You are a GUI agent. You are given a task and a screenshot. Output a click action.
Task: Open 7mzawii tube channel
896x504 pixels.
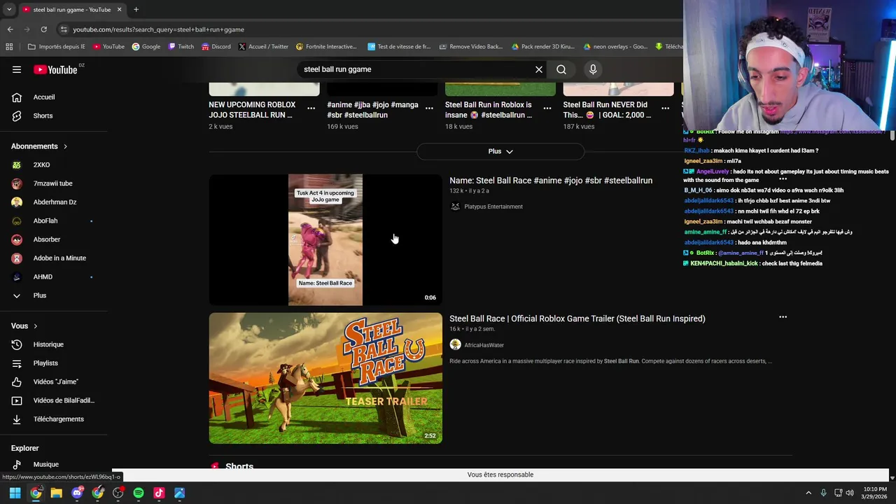coord(54,183)
